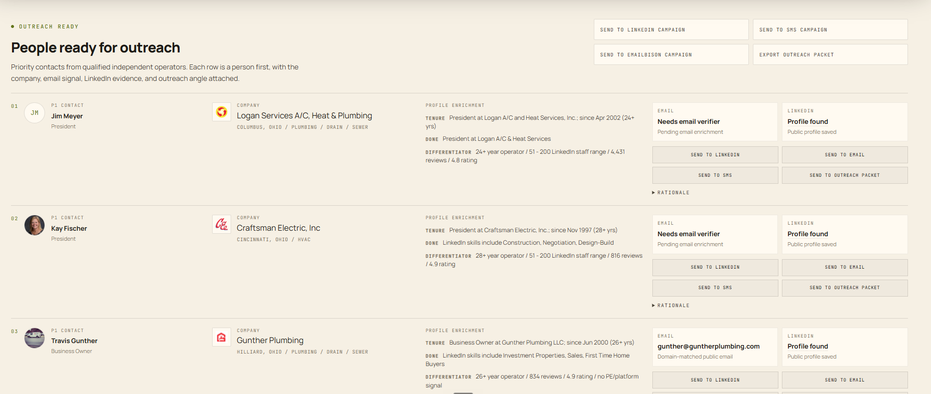Click the 'Cincinnati, Ohio / HVAC' tags
This screenshot has width=931, height=394.
tap(274, 240)
